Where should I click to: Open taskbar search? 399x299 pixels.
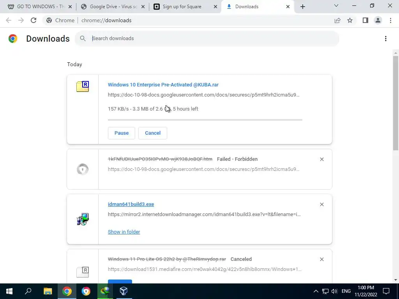click(28, 291)
